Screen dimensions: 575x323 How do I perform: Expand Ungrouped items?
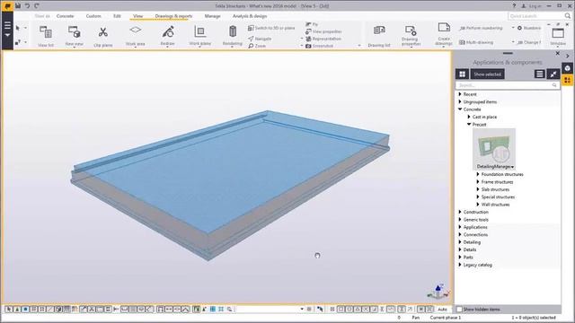[460, 101]
